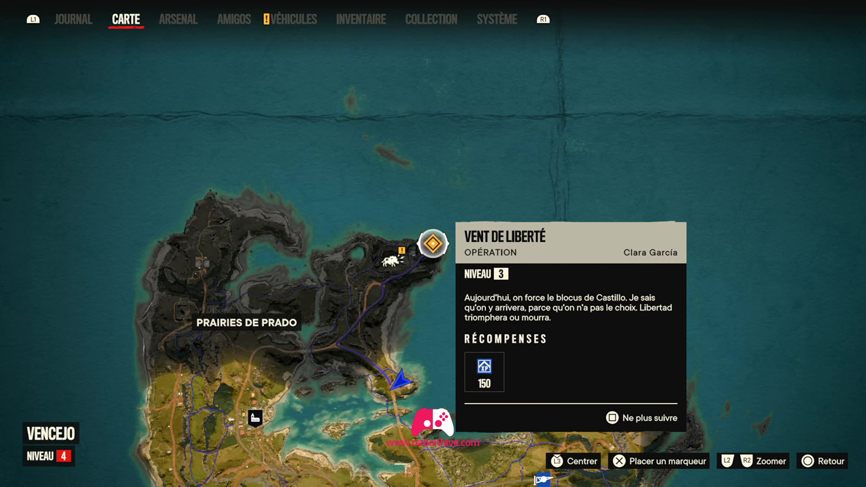This screenshot has height=487, width=866.
Task: Click the Centrer button
Action: coord(574,461)
